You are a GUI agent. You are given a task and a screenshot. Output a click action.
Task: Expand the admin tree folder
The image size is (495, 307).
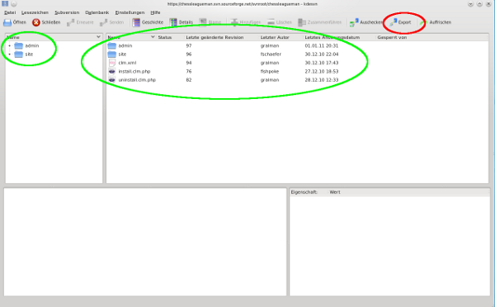pyautogui.click(x=9, y=45)
